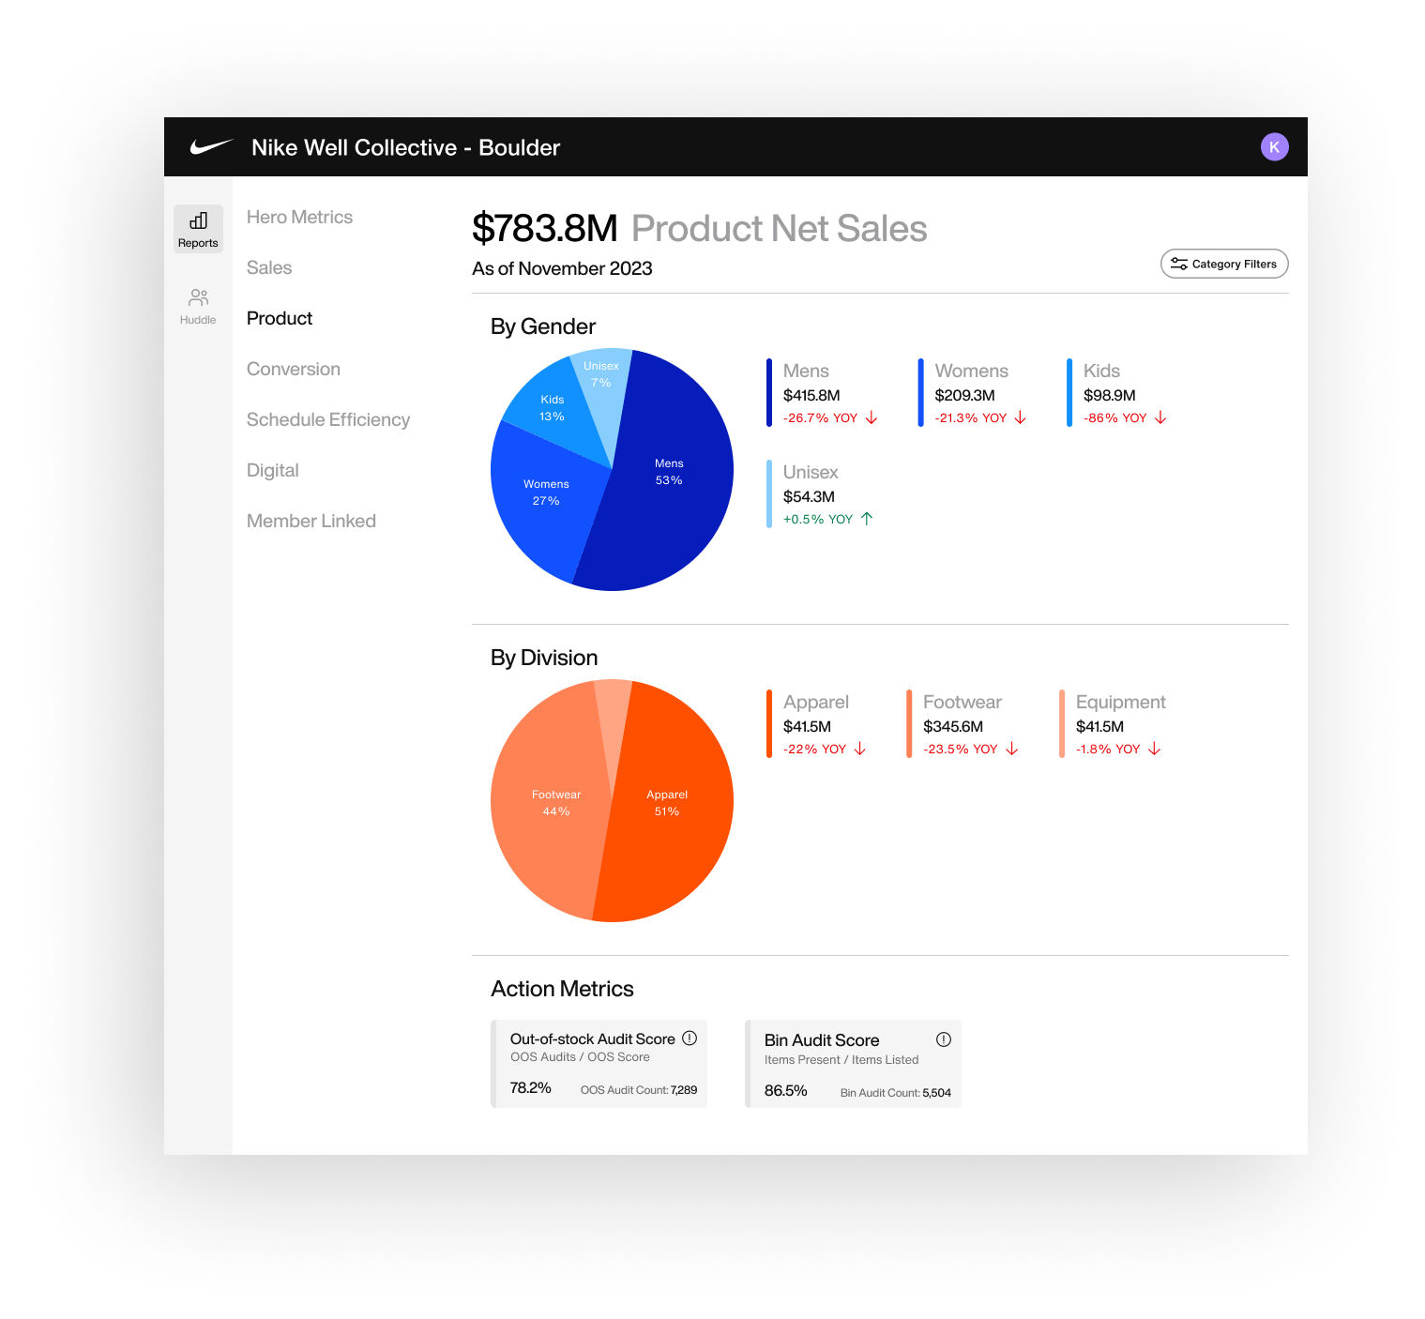Screen dimensions: 1425x1319
Task: Click the $783.8M net sales total
Action: (544, 228)
